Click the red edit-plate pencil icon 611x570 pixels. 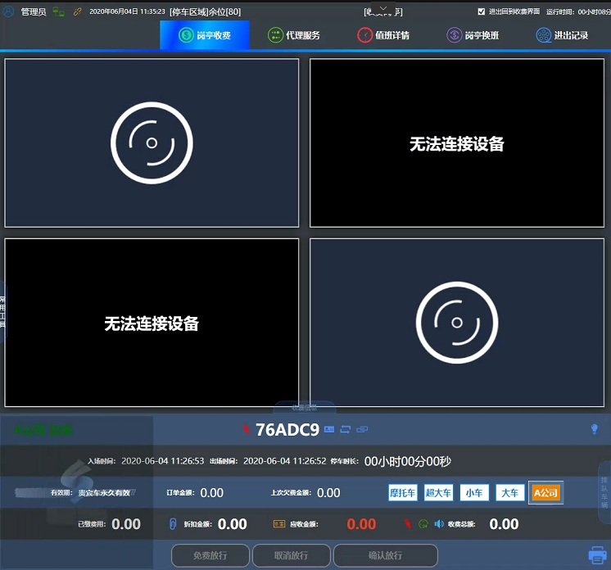246,429
